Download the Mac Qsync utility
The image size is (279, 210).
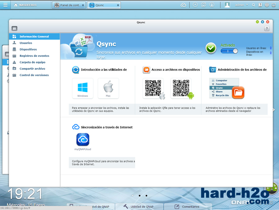[x=108, y=88]
